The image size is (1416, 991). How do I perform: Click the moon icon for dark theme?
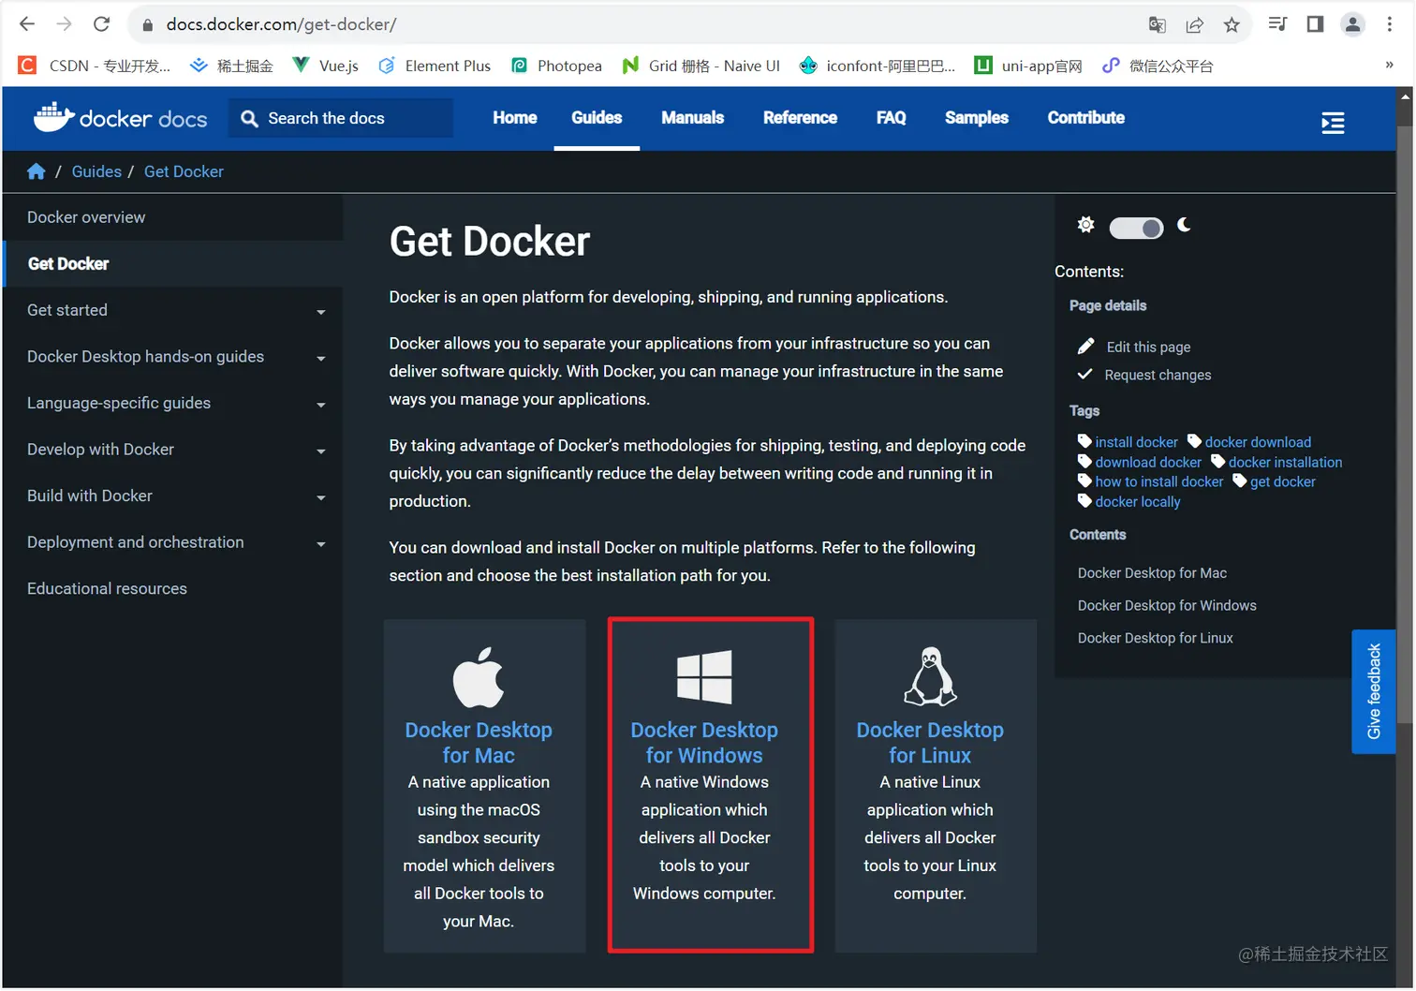click(x=1185, y=226)
